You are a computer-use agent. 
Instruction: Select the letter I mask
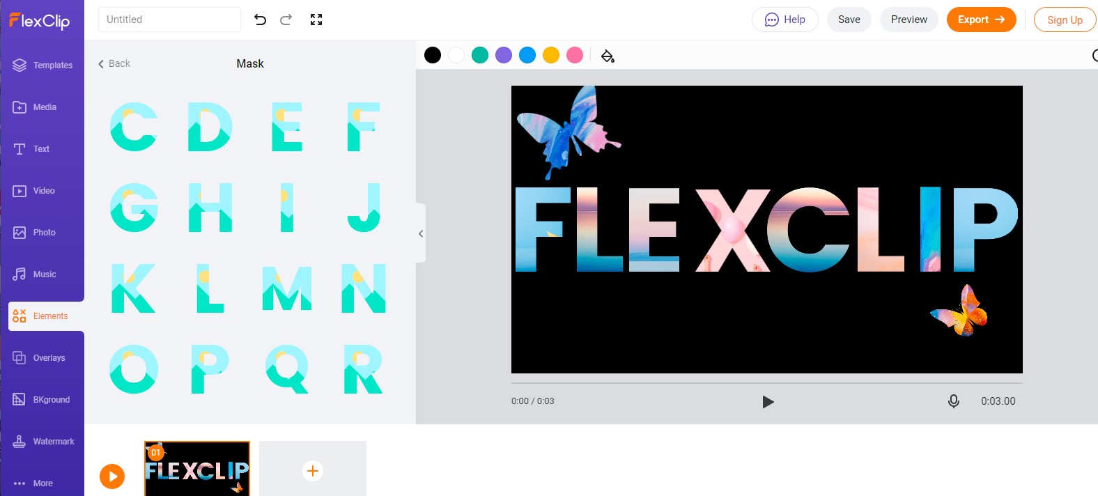[287, 208]
